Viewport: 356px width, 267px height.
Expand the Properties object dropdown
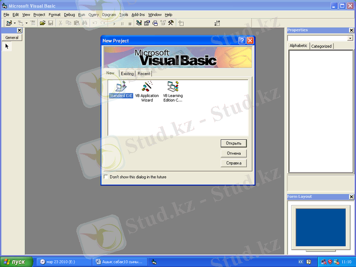point(350,38)
